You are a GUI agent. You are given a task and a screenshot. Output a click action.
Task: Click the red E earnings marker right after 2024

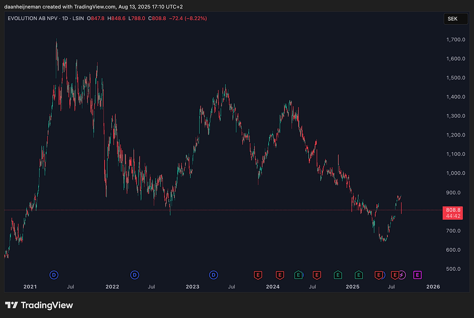point(280,275)
